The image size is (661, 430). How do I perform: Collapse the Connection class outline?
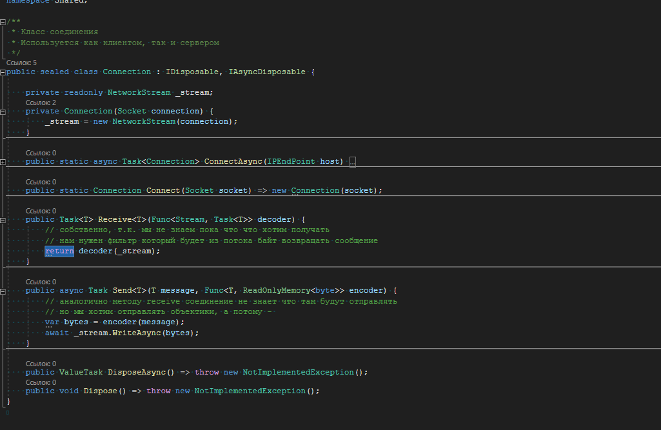point(3,72)
